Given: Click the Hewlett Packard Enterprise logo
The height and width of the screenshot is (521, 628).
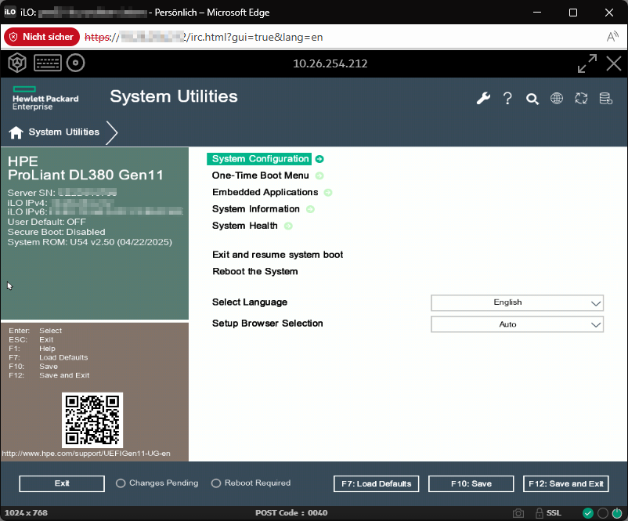Looking at the screenshot, I should pos(45,98).
